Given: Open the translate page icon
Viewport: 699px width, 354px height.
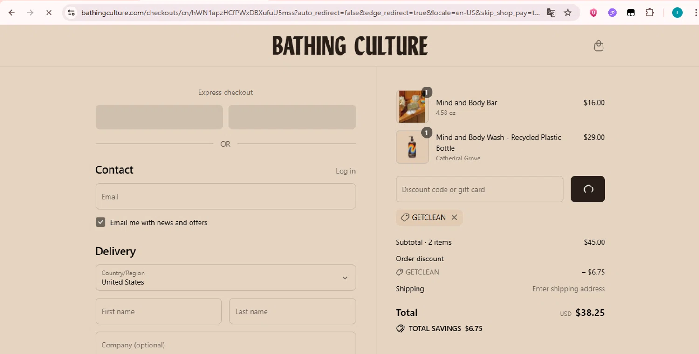Looking at the screenshot, I should [x=551, y=13].
